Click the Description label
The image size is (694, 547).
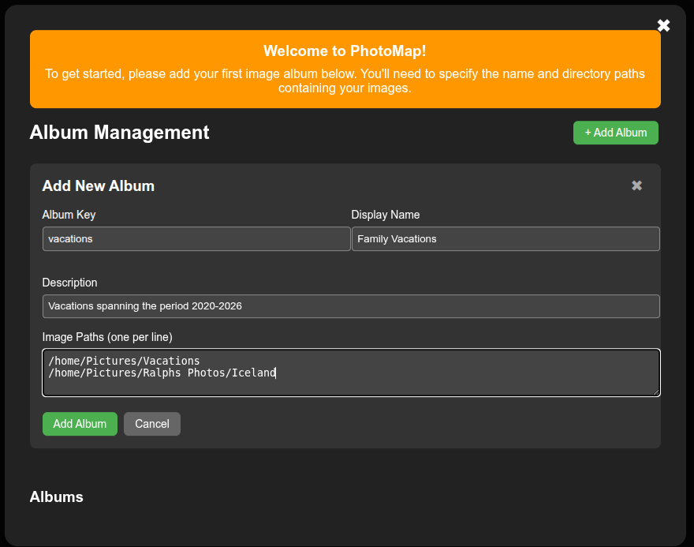click(69, 283)
